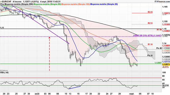Click the red 1,14860 price tag
The width and height of the screenshot is (170, 95).
click(166, 31)
